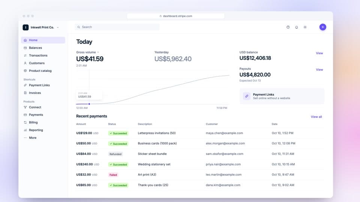Click the search magnifier icon
This screenshot has width=360, height=202.
[79, 27]
